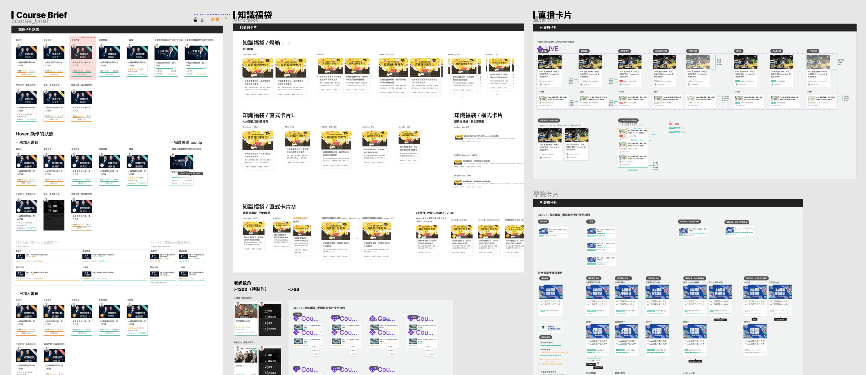Select the purple LIVE component diamond icon
The height and width of the screenshot is (375, 866).
tap(540, 49)
